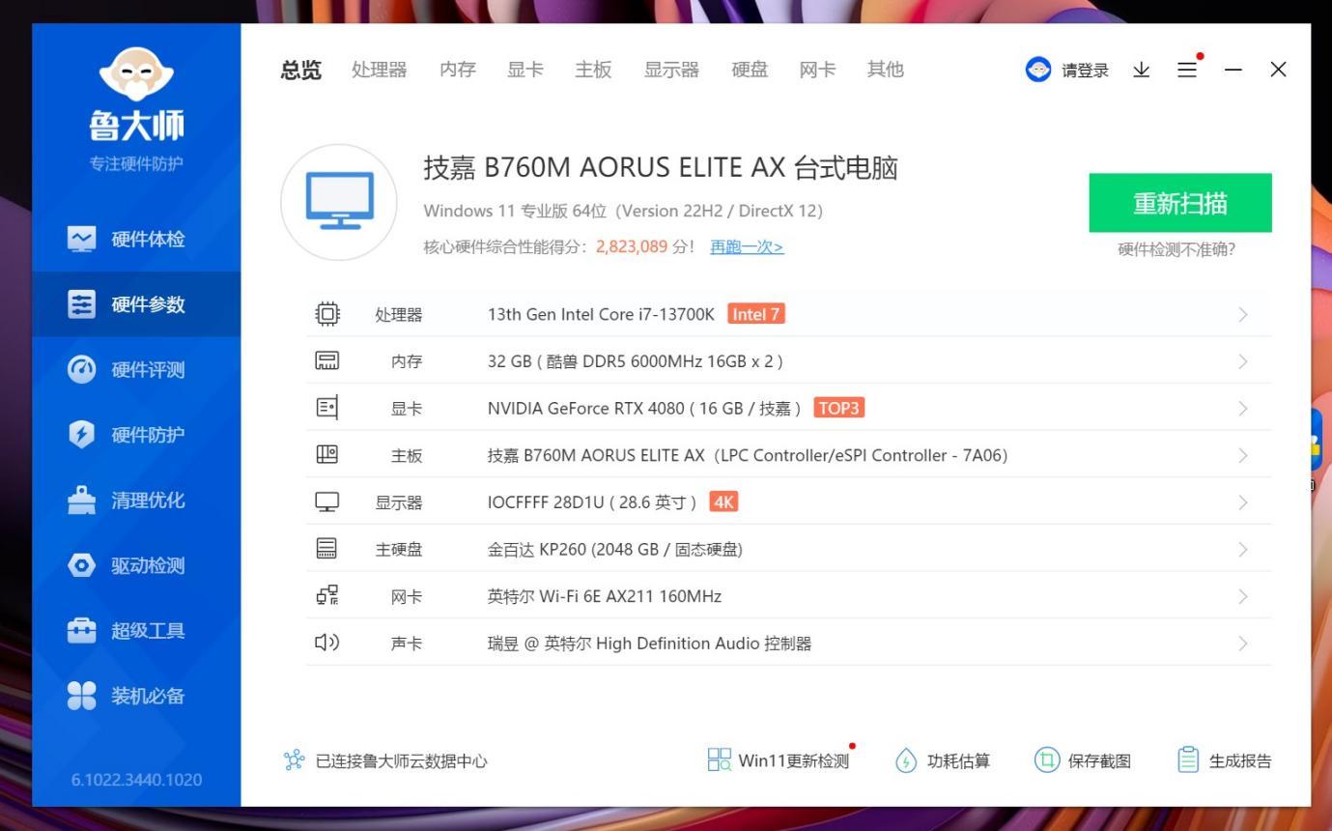Switch to the 硬盘 tab
Viewport: 1332px width, 831px height.
750,70
